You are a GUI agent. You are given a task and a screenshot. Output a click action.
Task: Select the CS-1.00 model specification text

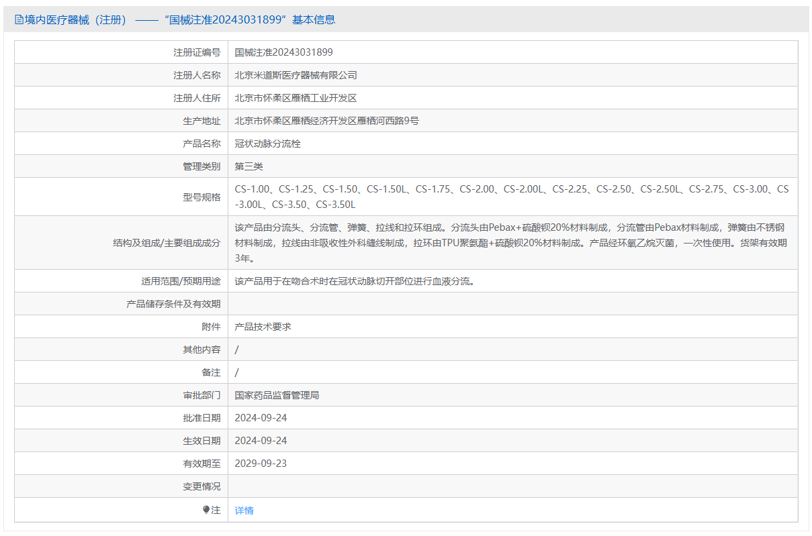(511, 197)
